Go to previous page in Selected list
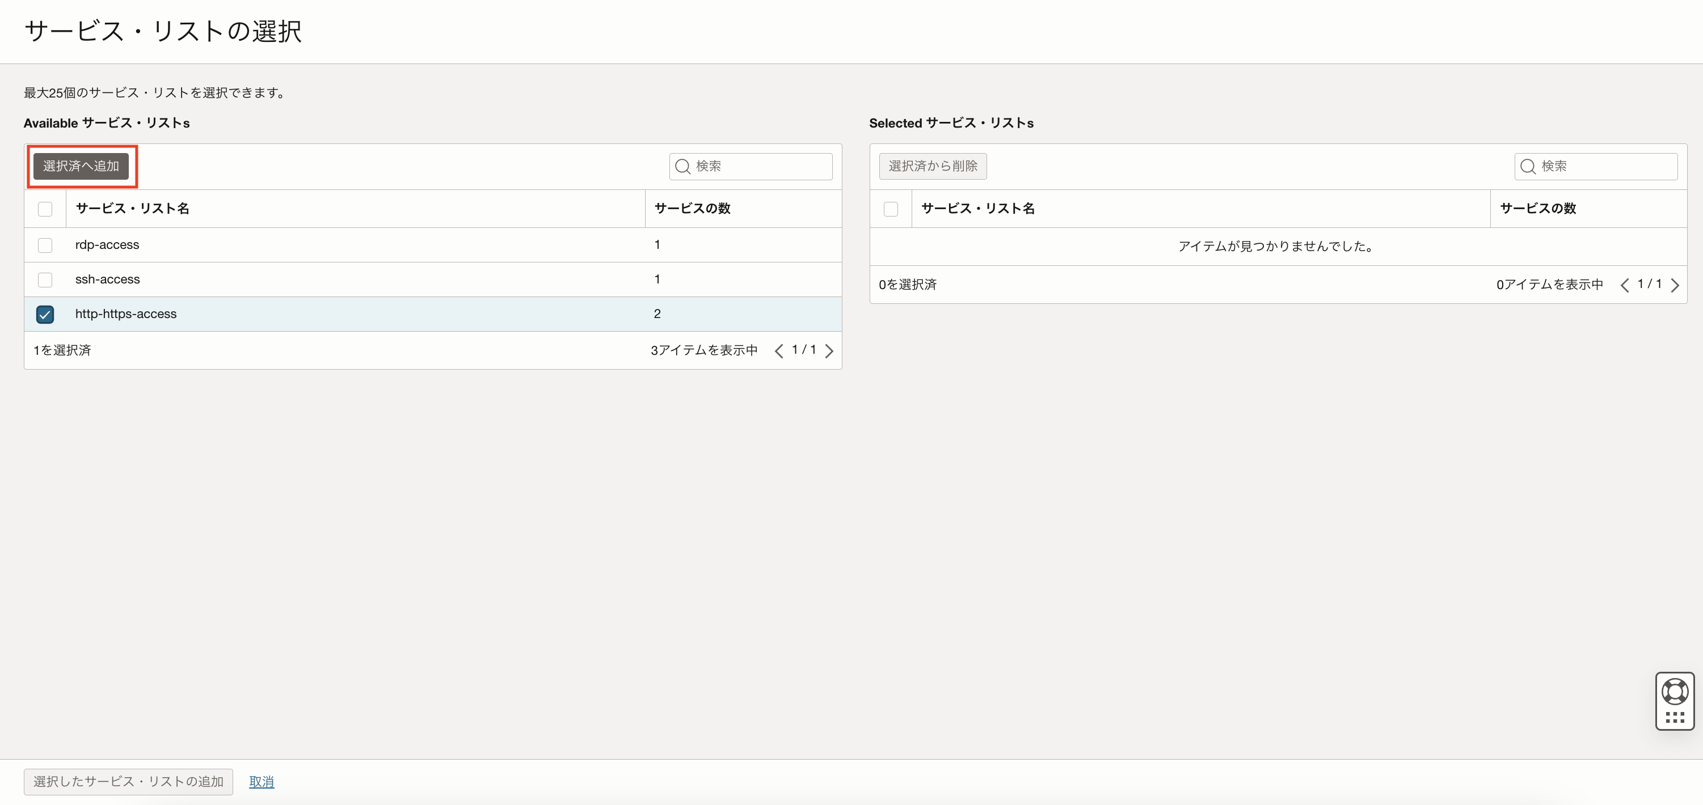 (1624, 285)
